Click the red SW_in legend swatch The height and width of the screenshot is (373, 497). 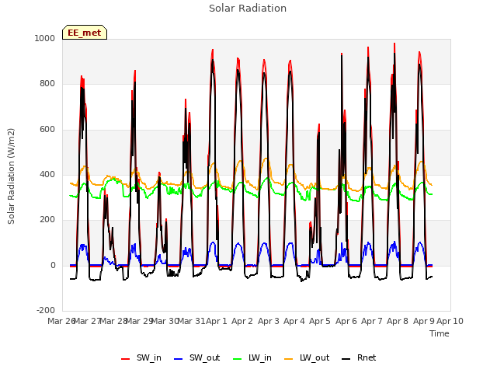[x=125, y=359]
